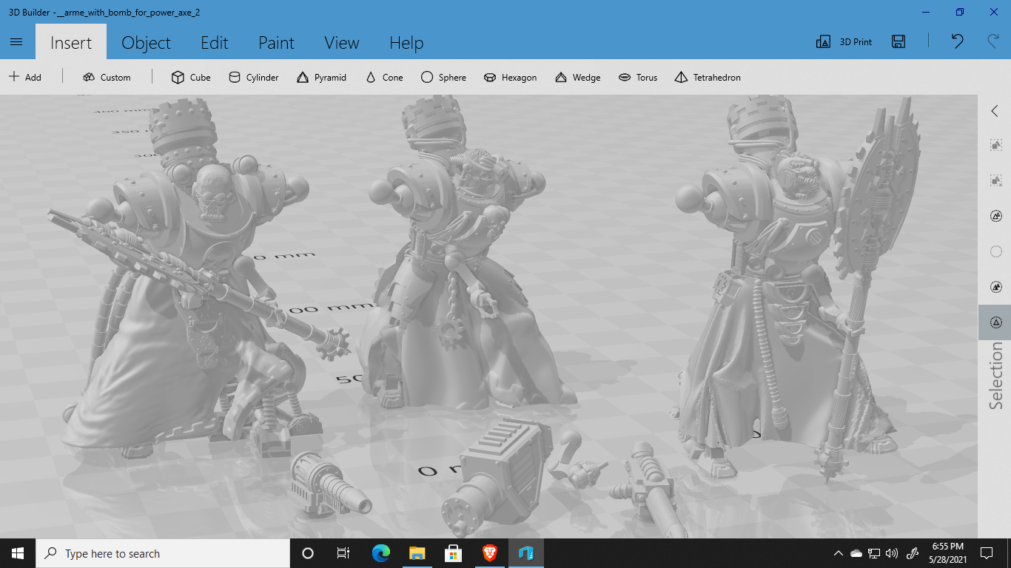This screenshot has height=568, width=1011.
Task: Open Brave browser from the taskbar
Action: [x=489, y=553]
